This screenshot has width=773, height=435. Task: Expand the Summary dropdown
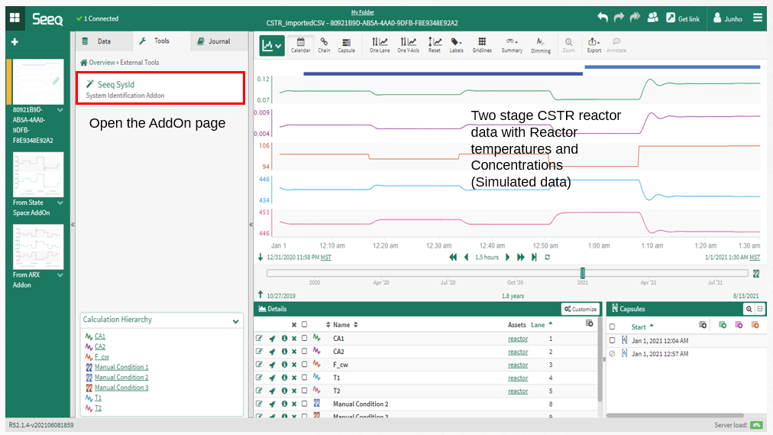tap(512, 45)
